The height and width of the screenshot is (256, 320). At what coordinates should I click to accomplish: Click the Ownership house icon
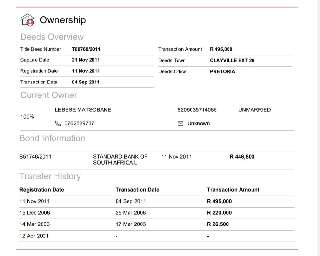pyautogui.click(x=27, y=20)
